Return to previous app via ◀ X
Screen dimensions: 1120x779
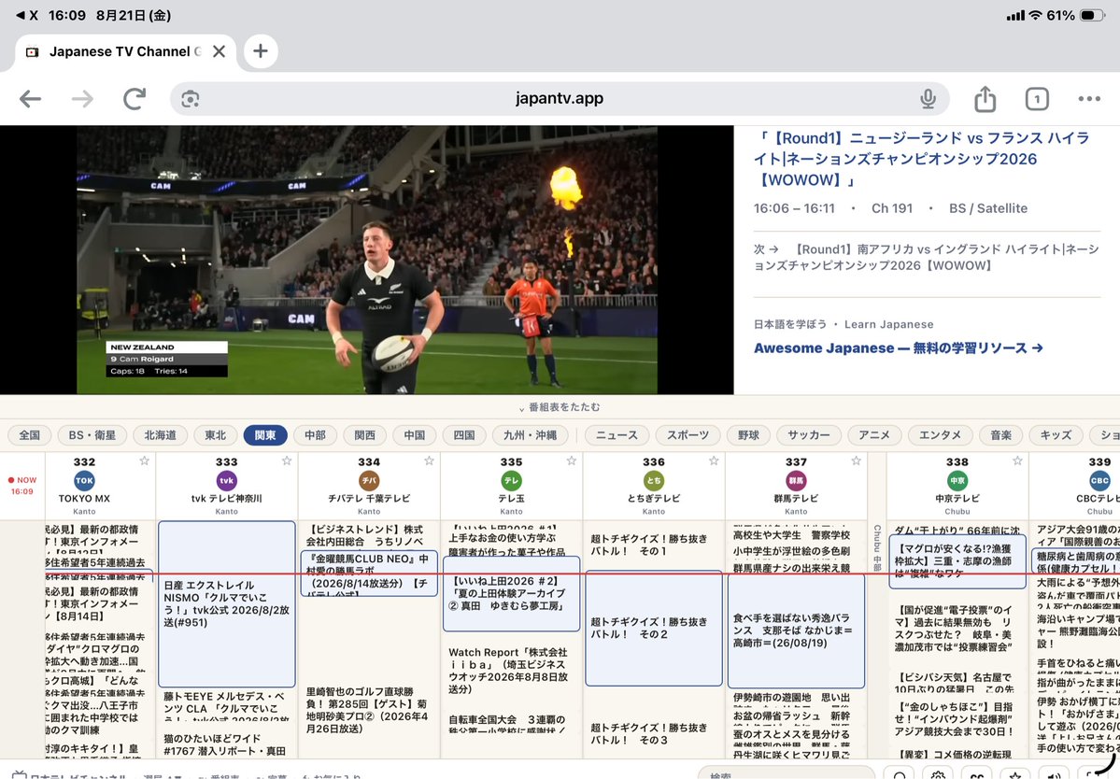pyautogui.click(x=27, y=15)
